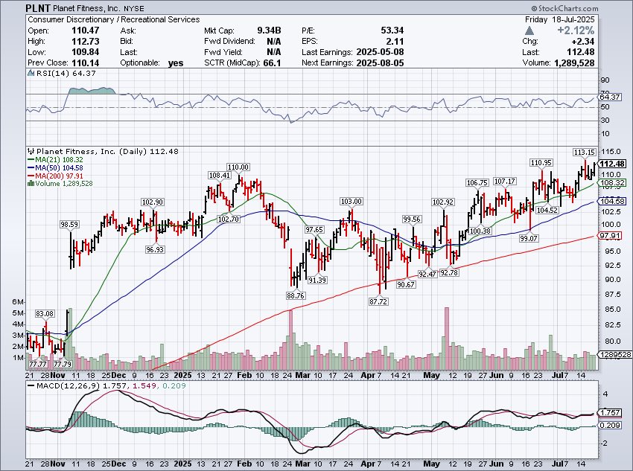Click the gray up-triangle change indicator
This screenshot has width=633, height=471.
click(x=529, y=31)
